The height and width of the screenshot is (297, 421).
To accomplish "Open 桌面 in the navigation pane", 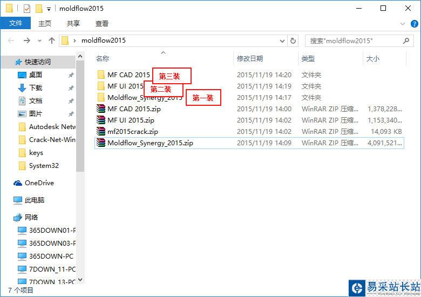I will click(x=36, y=75).
